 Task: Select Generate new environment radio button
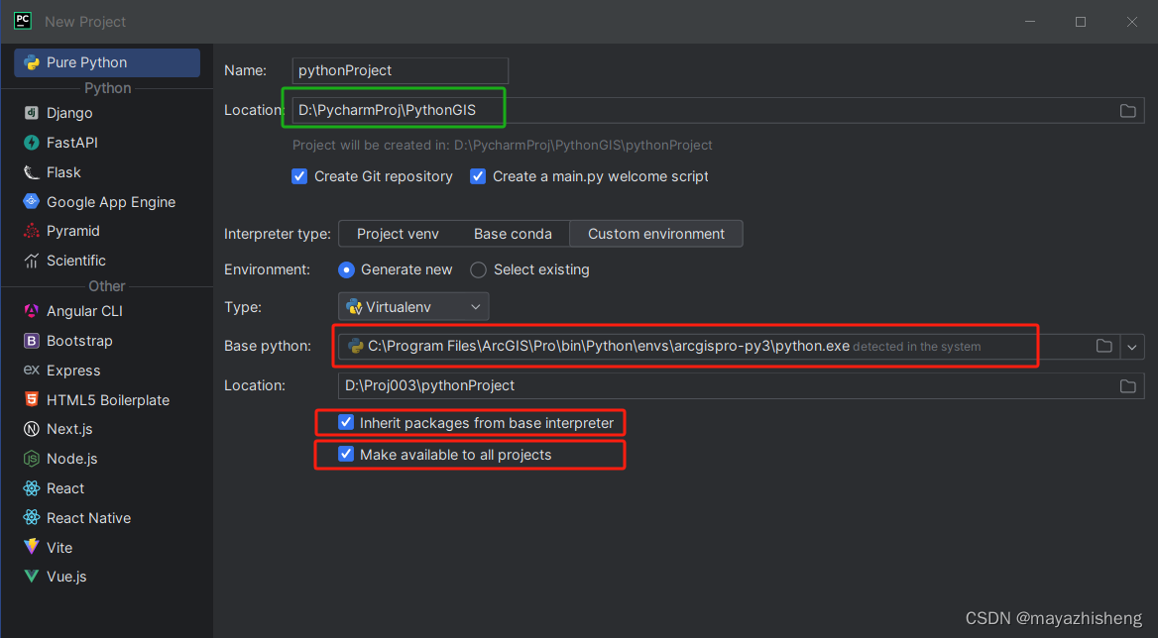(346, 269)
